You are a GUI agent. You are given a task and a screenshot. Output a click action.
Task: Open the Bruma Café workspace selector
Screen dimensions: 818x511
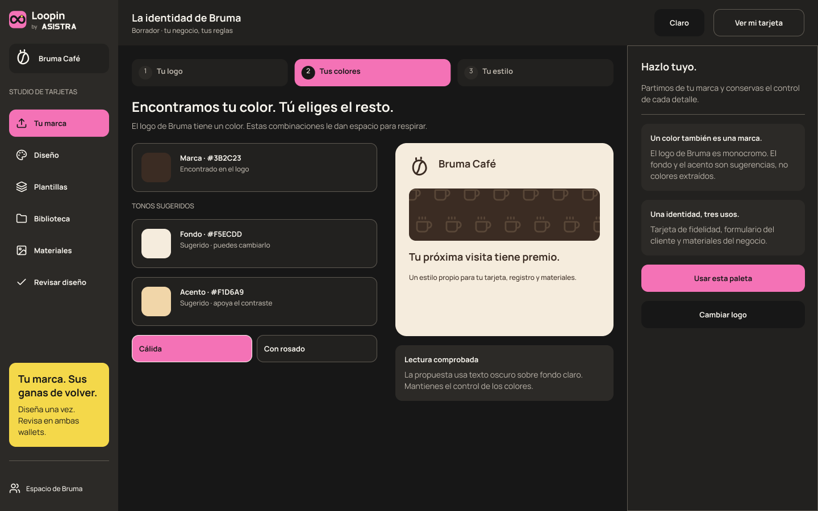point(59,58)
